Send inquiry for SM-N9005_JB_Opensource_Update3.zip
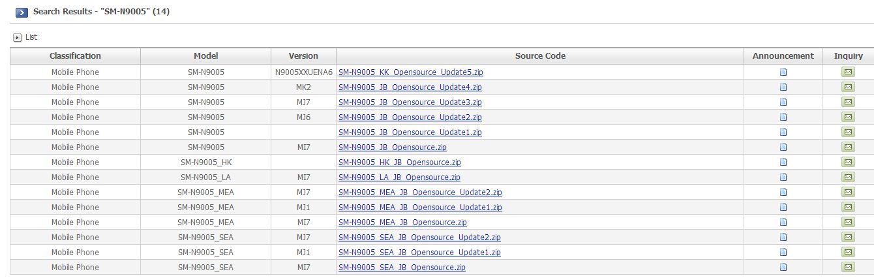 (x=848, y=102)
